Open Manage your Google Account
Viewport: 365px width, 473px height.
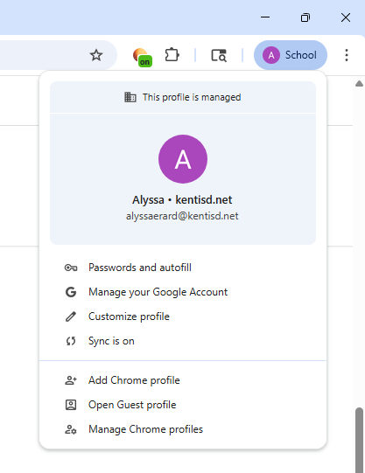coord(183,292)
